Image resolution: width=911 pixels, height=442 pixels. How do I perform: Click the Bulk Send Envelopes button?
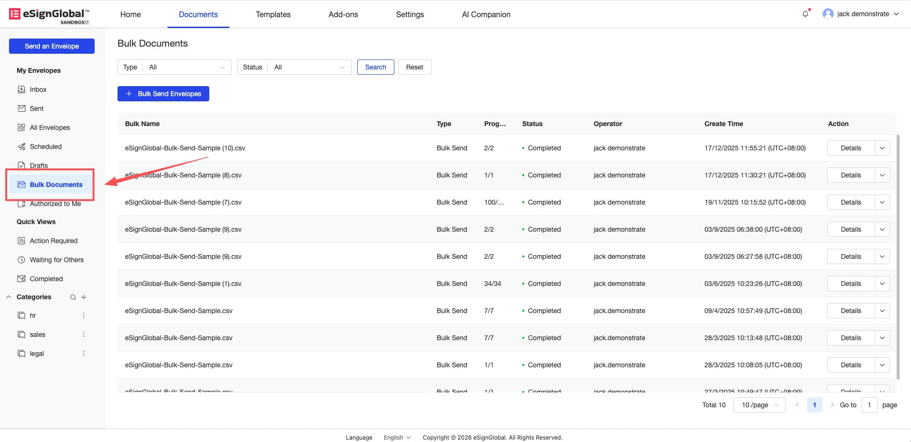tap(163, 94)
